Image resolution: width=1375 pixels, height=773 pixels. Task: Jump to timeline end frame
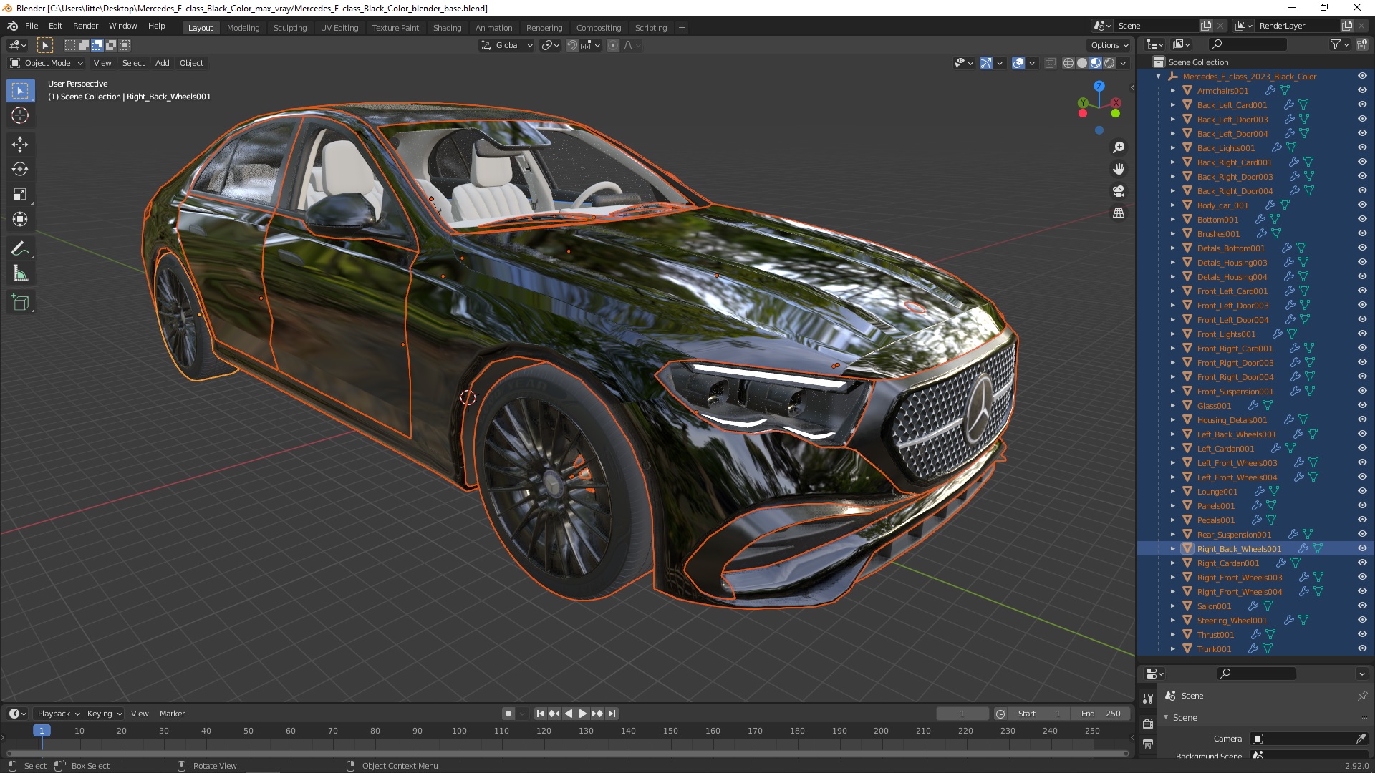click(612, 714)
